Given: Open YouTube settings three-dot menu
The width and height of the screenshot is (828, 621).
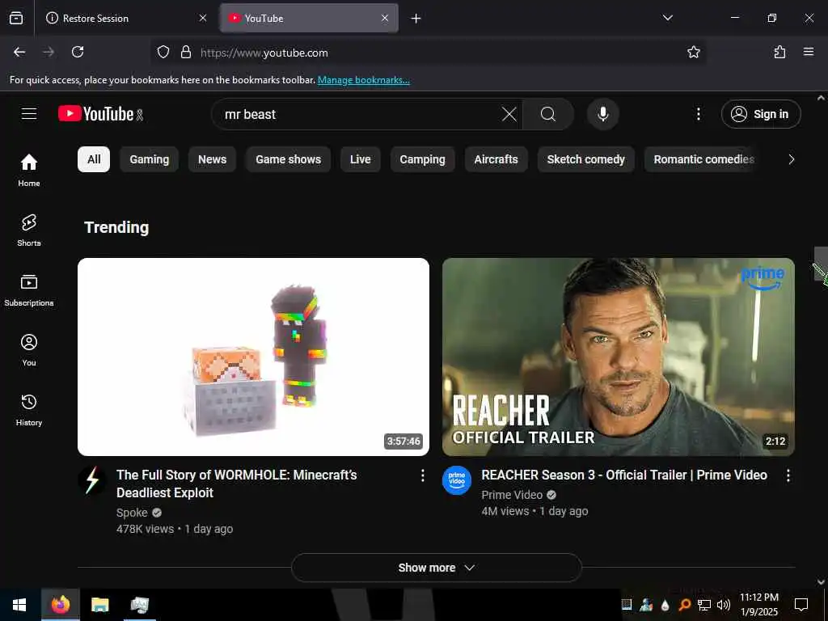Looking at the screenshot, I should click(698, 114).
